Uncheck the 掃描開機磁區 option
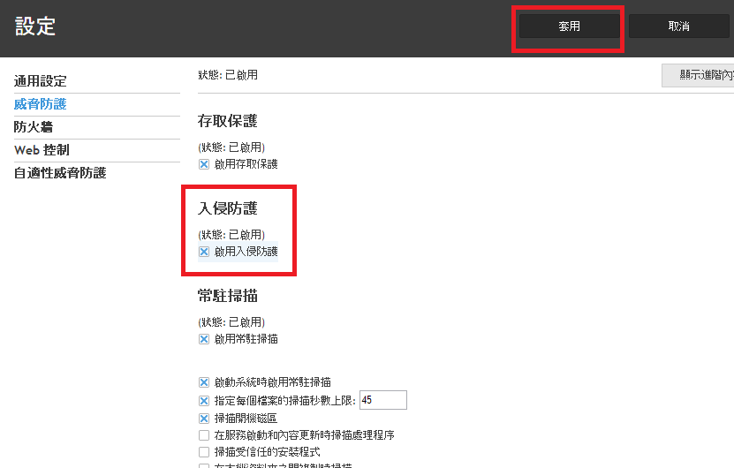 point(204,419)
